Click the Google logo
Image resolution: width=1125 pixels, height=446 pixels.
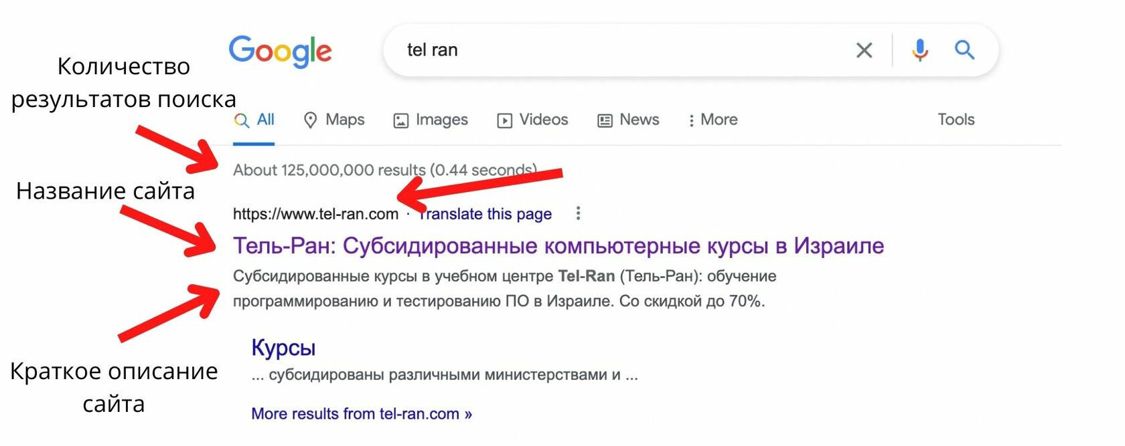(280, 51)
